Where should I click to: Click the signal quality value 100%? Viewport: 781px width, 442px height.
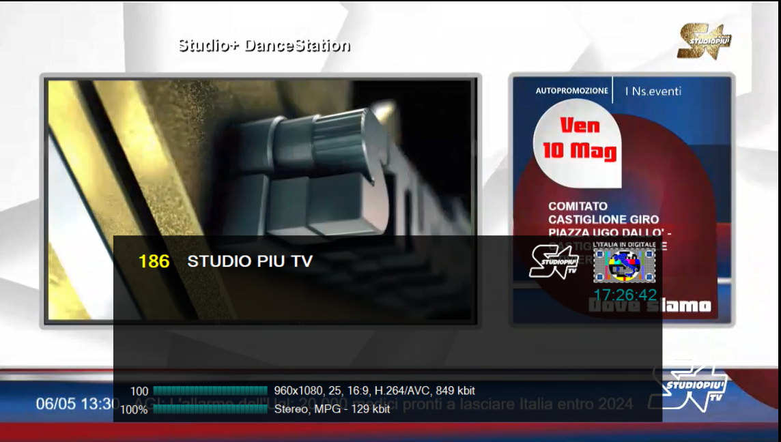[x=134, y=410]
